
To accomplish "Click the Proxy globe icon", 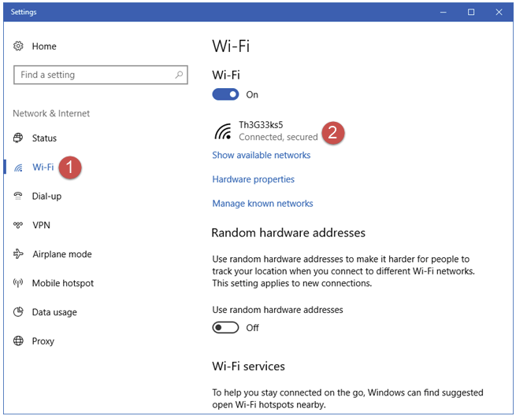I will coord(18,341).
